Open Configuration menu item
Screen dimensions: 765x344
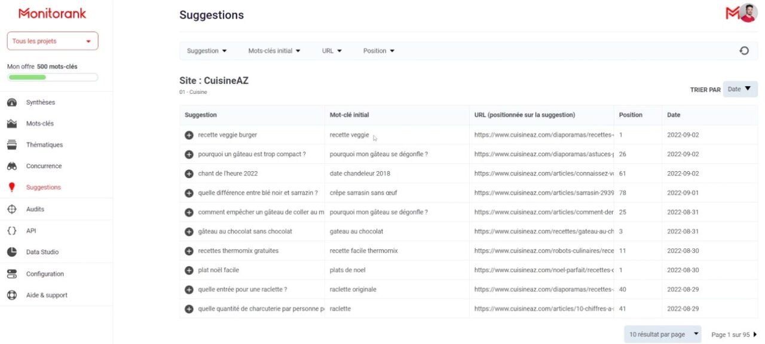(x=45, y=274)
